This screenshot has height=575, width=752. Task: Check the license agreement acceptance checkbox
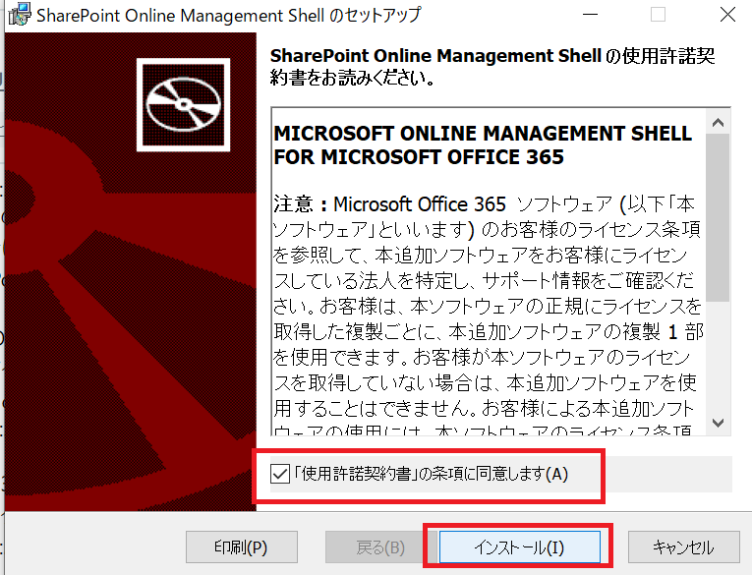click(280, 474)
